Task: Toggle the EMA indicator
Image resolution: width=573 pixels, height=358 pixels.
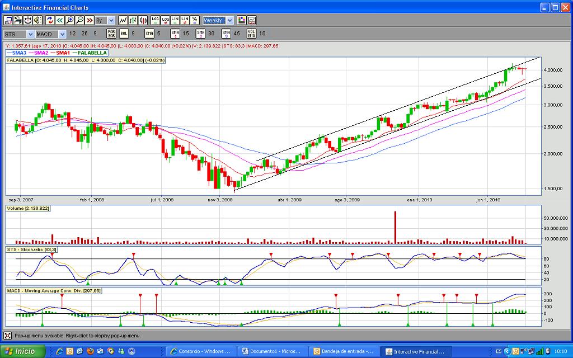Action: click(x=149, y=34)
